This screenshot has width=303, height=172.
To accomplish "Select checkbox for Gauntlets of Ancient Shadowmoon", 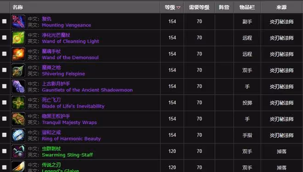I will click(x=4, y=86).
